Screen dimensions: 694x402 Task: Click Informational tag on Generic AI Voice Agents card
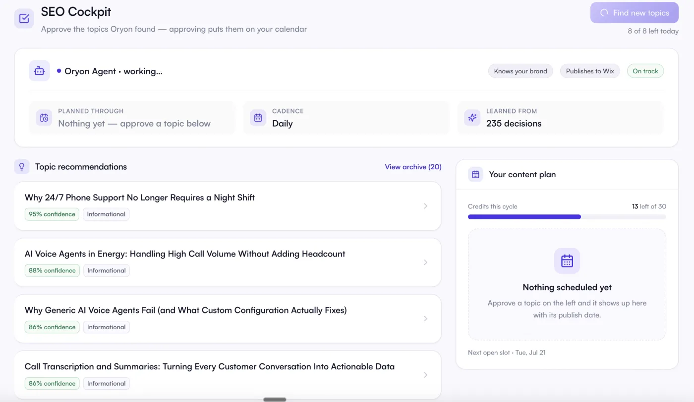(106, 327)
